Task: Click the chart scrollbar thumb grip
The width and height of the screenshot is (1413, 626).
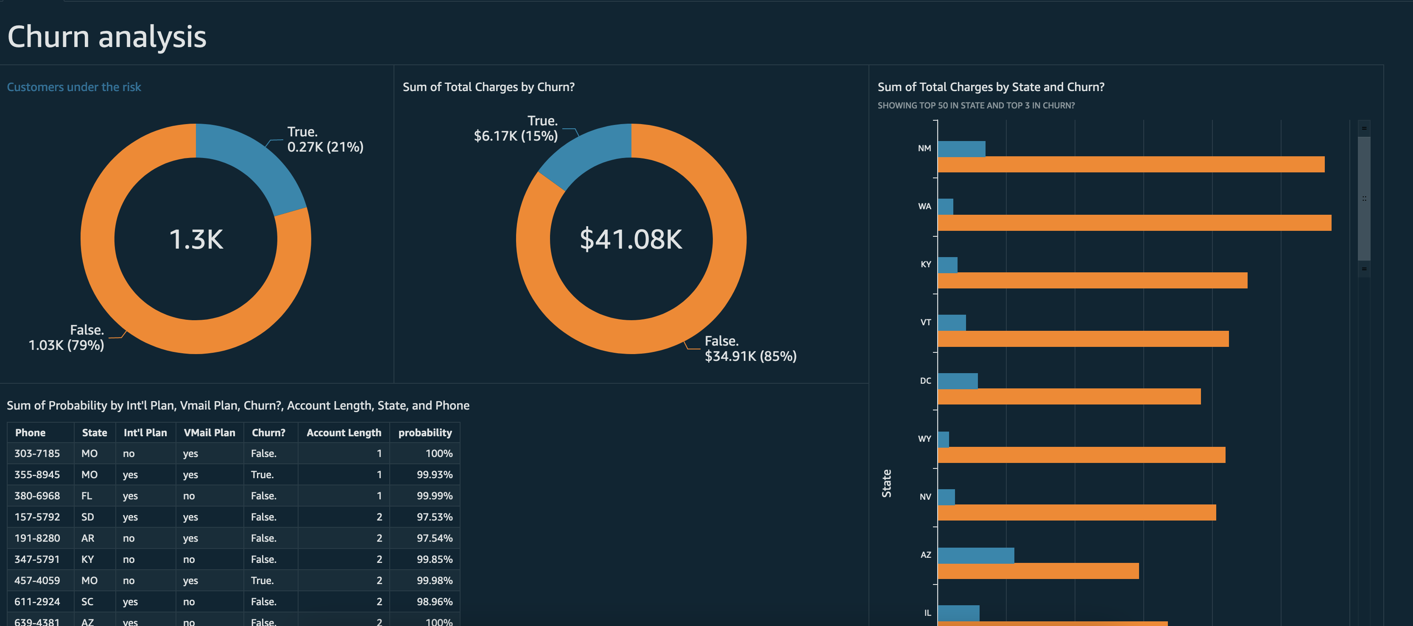Action: pyautogui.click(x=1364, y=198)
